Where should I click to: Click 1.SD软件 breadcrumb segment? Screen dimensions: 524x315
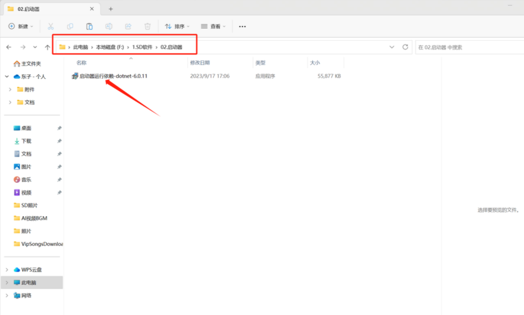(x=142, y=47)
